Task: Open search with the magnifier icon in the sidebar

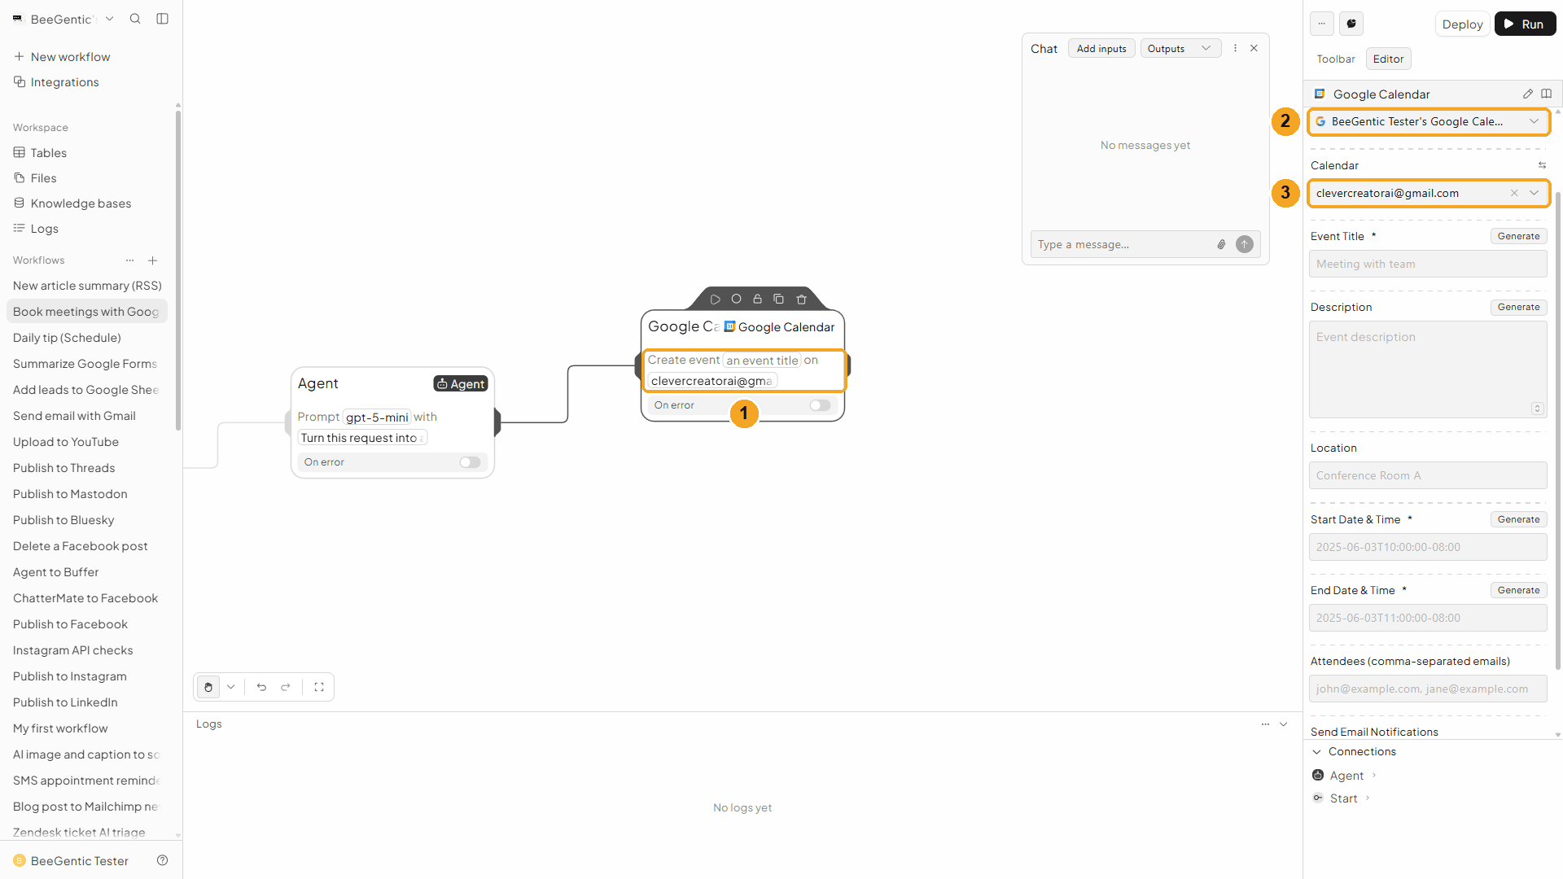Action: (x=135, y=19)
